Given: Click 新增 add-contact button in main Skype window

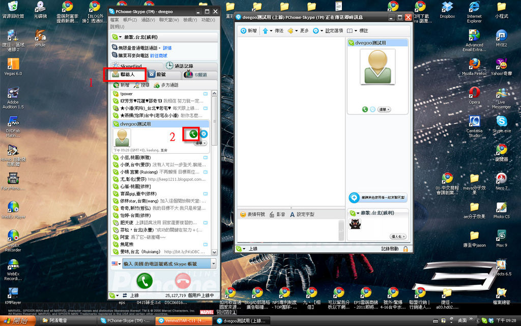Looking at the screenshot, I should (x=121, y=85).
